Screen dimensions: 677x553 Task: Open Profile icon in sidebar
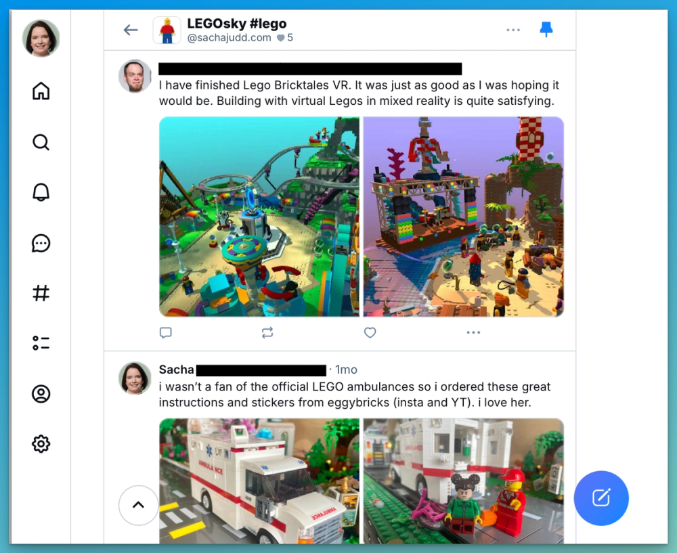[41, 394]
